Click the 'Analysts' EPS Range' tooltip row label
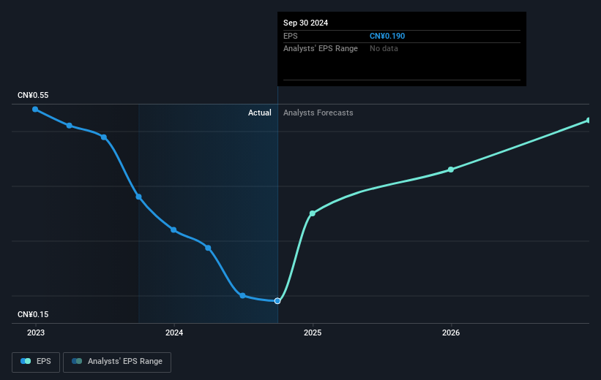Screen dimensions: 601x380 click(321, 49)
